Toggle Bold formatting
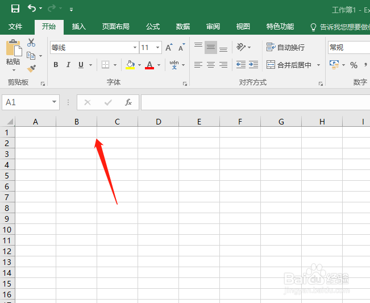The image size is (370, 303). click(56, 65)
